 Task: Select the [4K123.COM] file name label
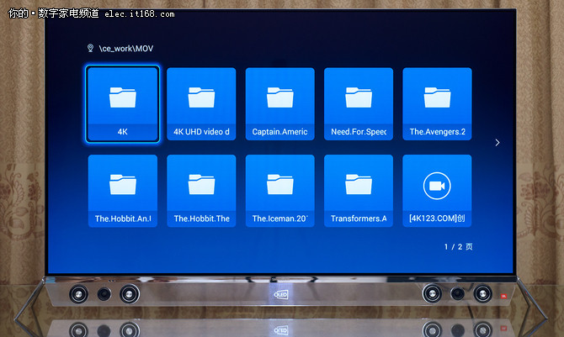pos(437,219)
